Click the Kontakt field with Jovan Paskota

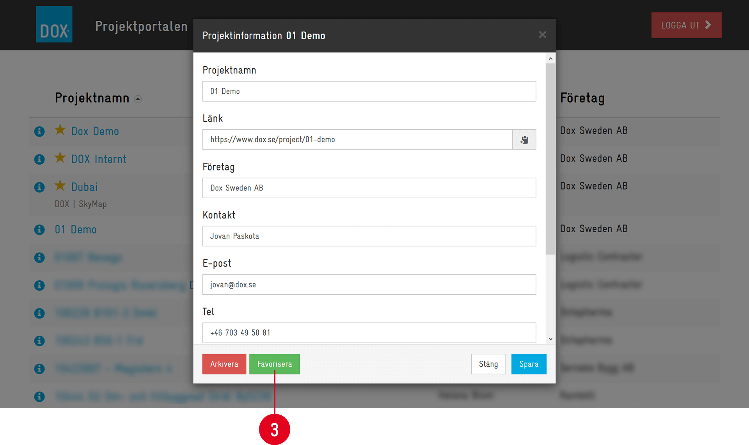tap(369, 236)
